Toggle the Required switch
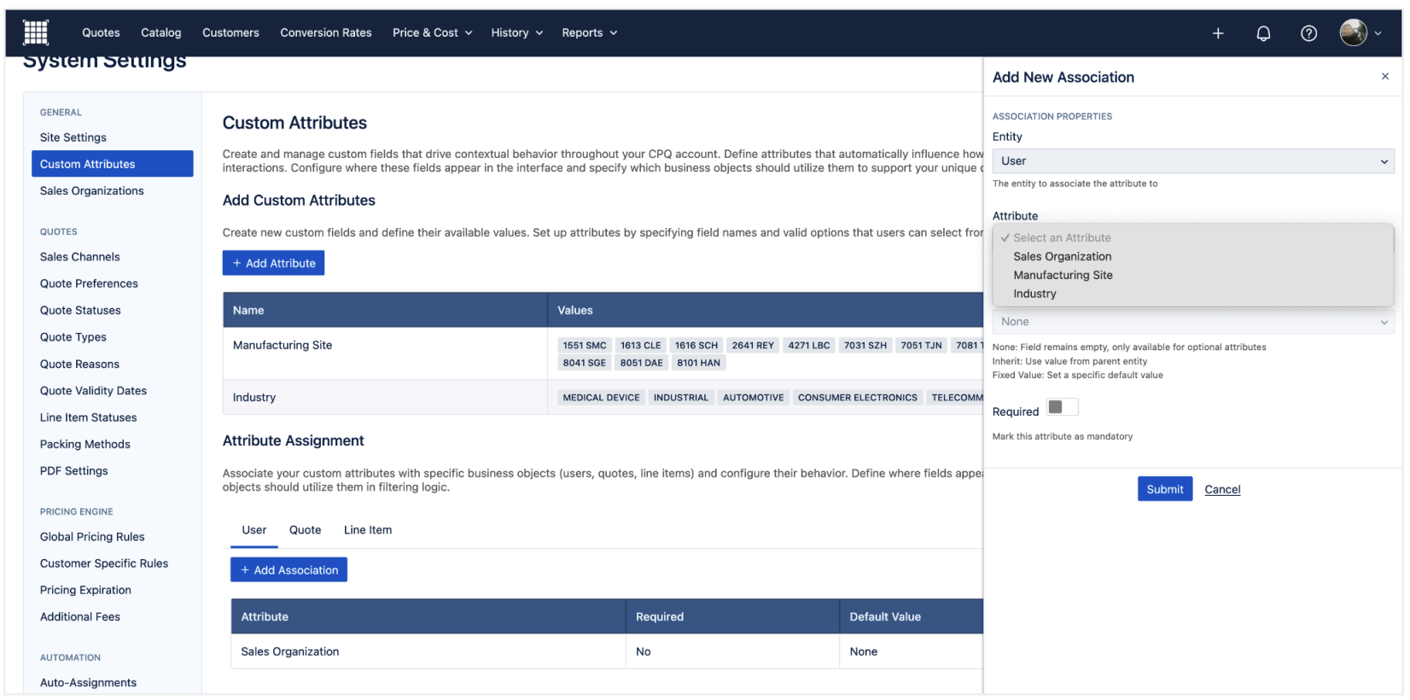This screenshot has width=1410, height=700. (x=1063, y=407)
